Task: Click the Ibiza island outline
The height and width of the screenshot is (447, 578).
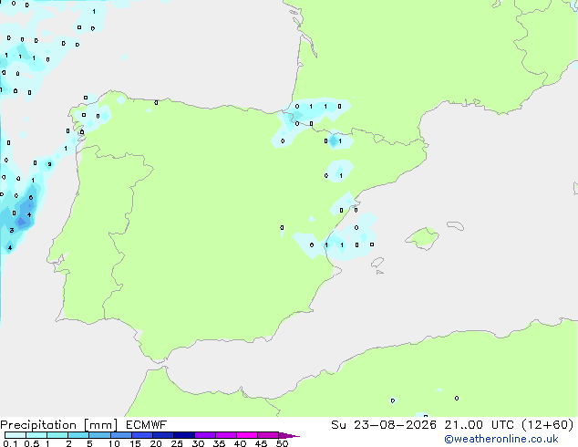Action: pyautogui.click(x=377, y=263)
